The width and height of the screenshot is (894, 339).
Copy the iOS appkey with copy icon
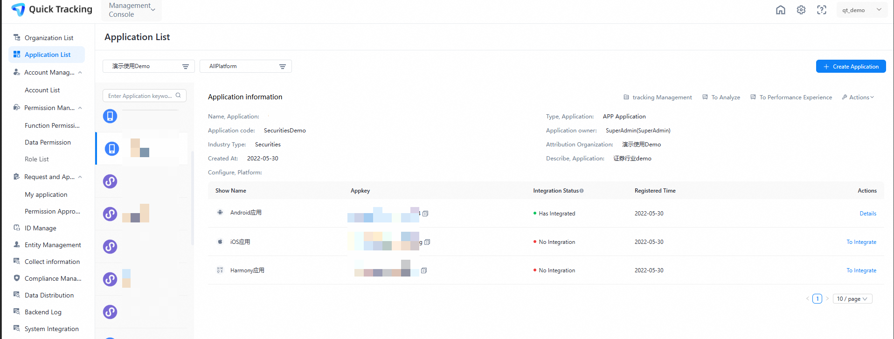tap(427, 242)
